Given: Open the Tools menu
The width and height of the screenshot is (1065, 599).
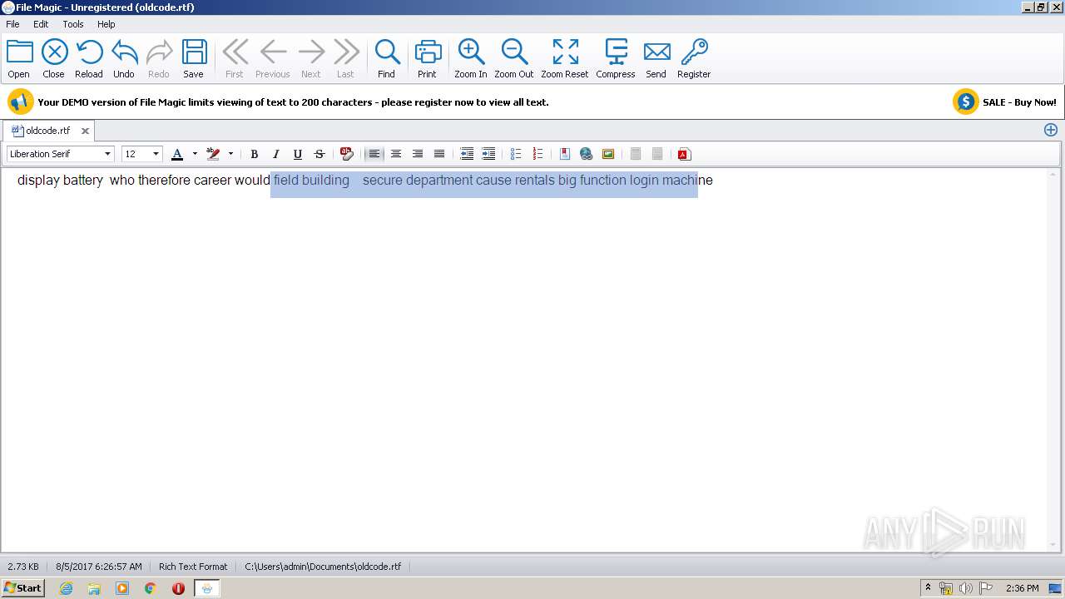Looking at the screenshot, I should (73, 24).
